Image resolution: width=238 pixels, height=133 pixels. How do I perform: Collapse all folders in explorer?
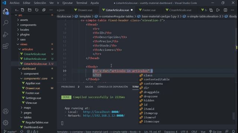[x=44, y=10]
